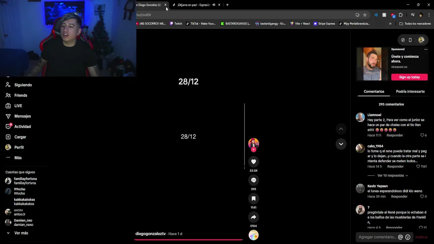Open the emoji picker in comment box
This screenshot has height=244, width=434.
pos(408,237)
